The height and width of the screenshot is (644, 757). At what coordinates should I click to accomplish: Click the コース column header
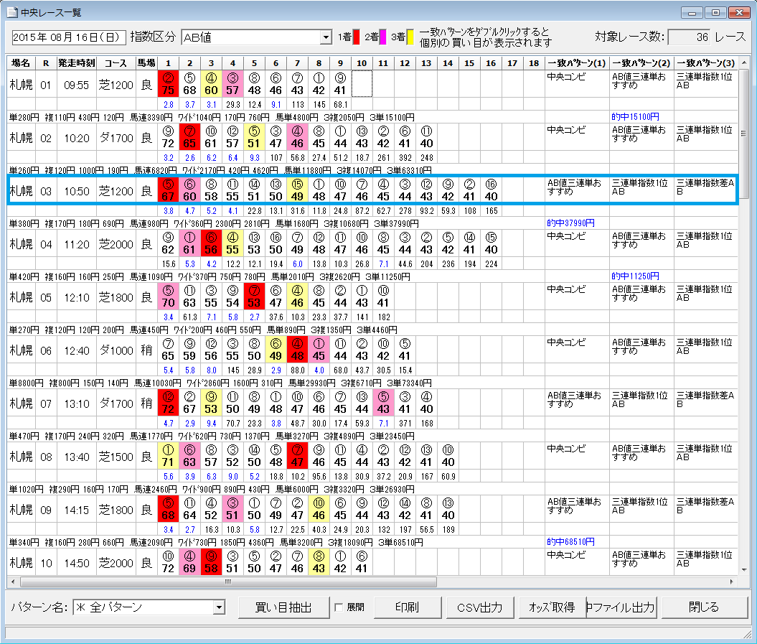(116, 62)
